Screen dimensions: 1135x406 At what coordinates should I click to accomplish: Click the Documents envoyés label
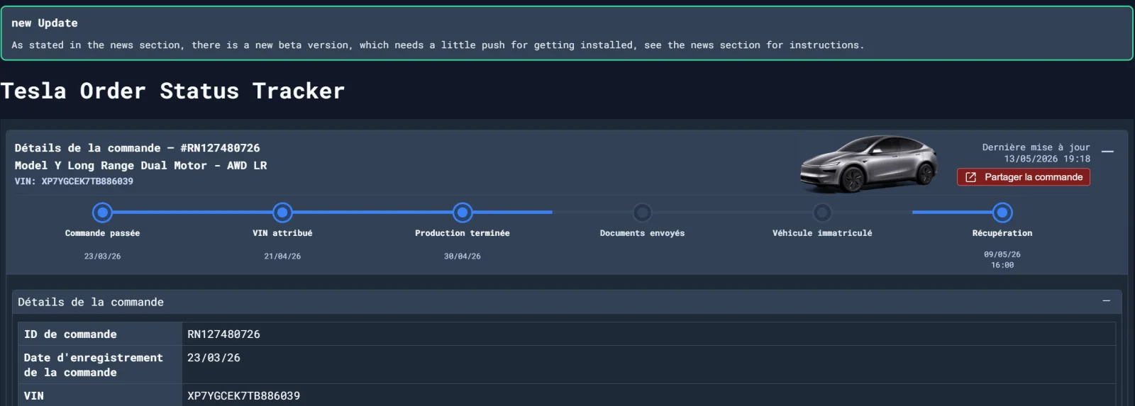coord(642,233)
